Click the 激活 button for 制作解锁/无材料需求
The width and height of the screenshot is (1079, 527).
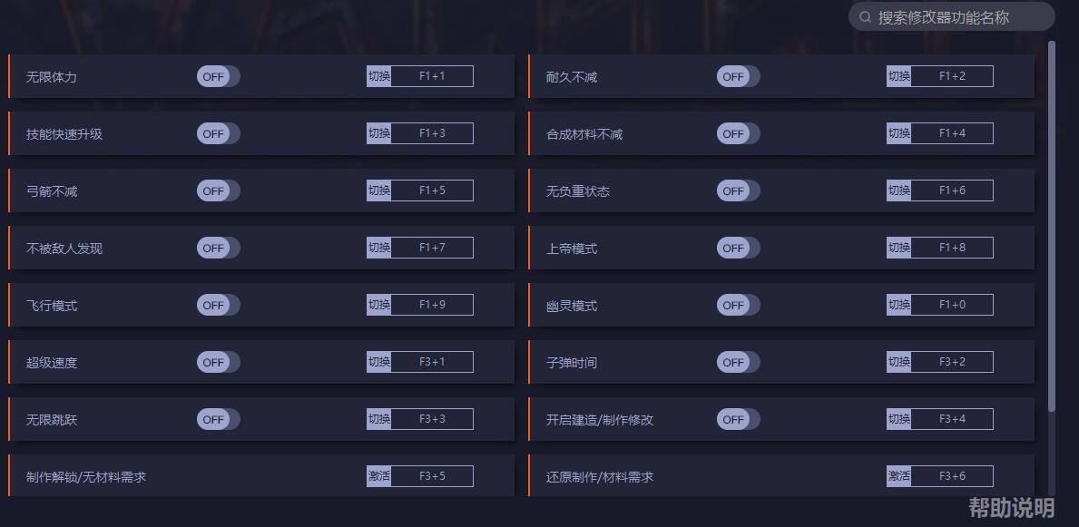378,476
